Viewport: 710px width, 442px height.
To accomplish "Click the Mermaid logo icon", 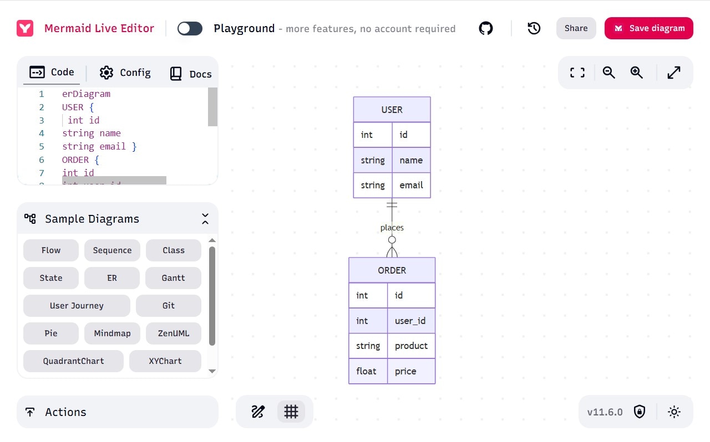I will (x=25, y=28).
